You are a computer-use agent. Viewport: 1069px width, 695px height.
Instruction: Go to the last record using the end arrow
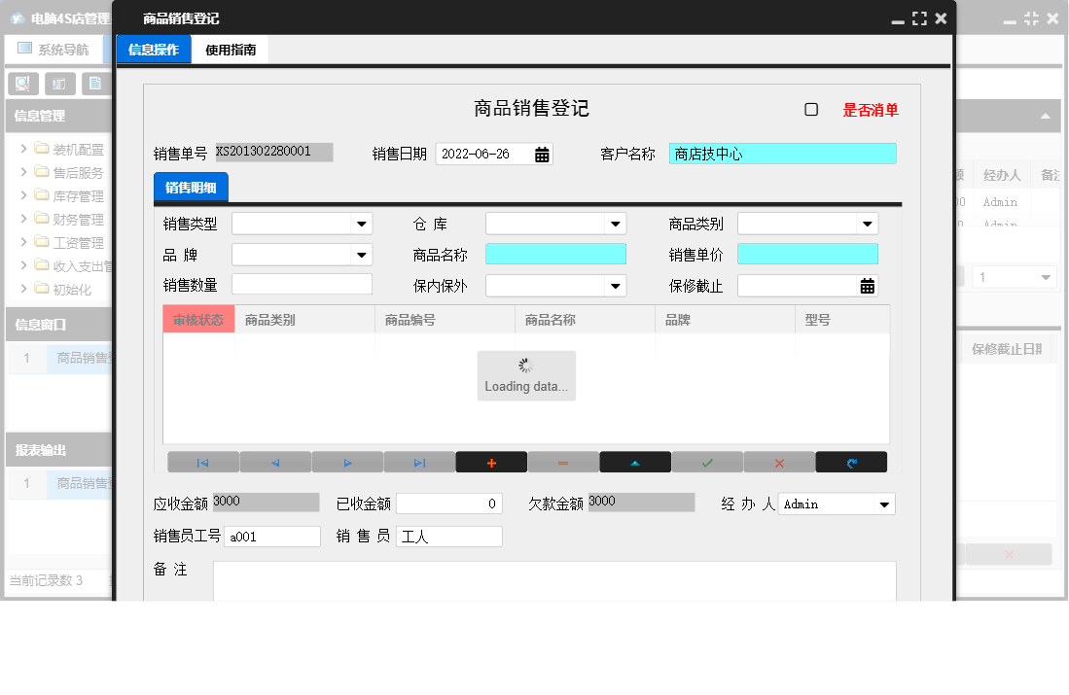(419, 462)
